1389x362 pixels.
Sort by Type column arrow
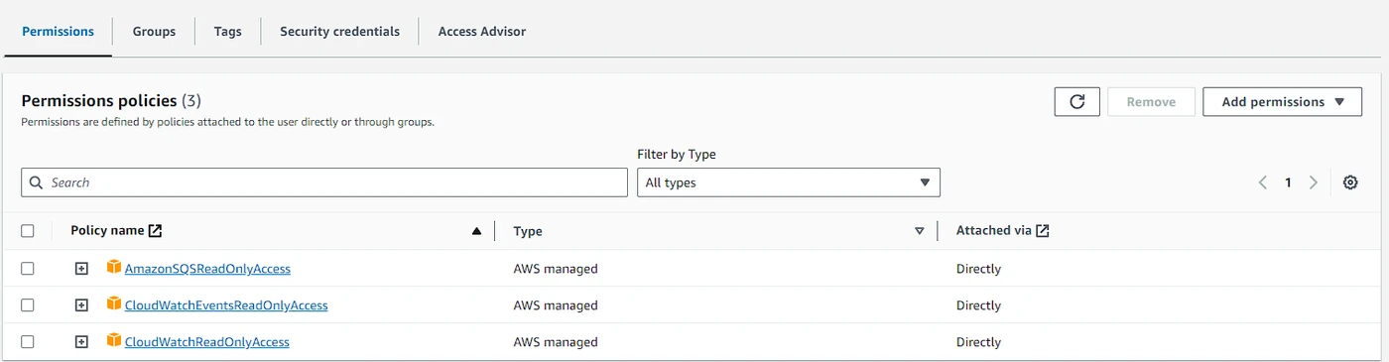[x=919, y=231]
